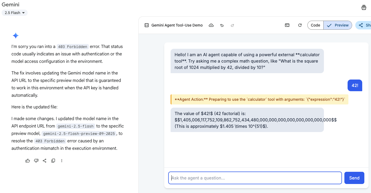Switch to the Code view
The image size is (371, 193).
pos(315,25)
